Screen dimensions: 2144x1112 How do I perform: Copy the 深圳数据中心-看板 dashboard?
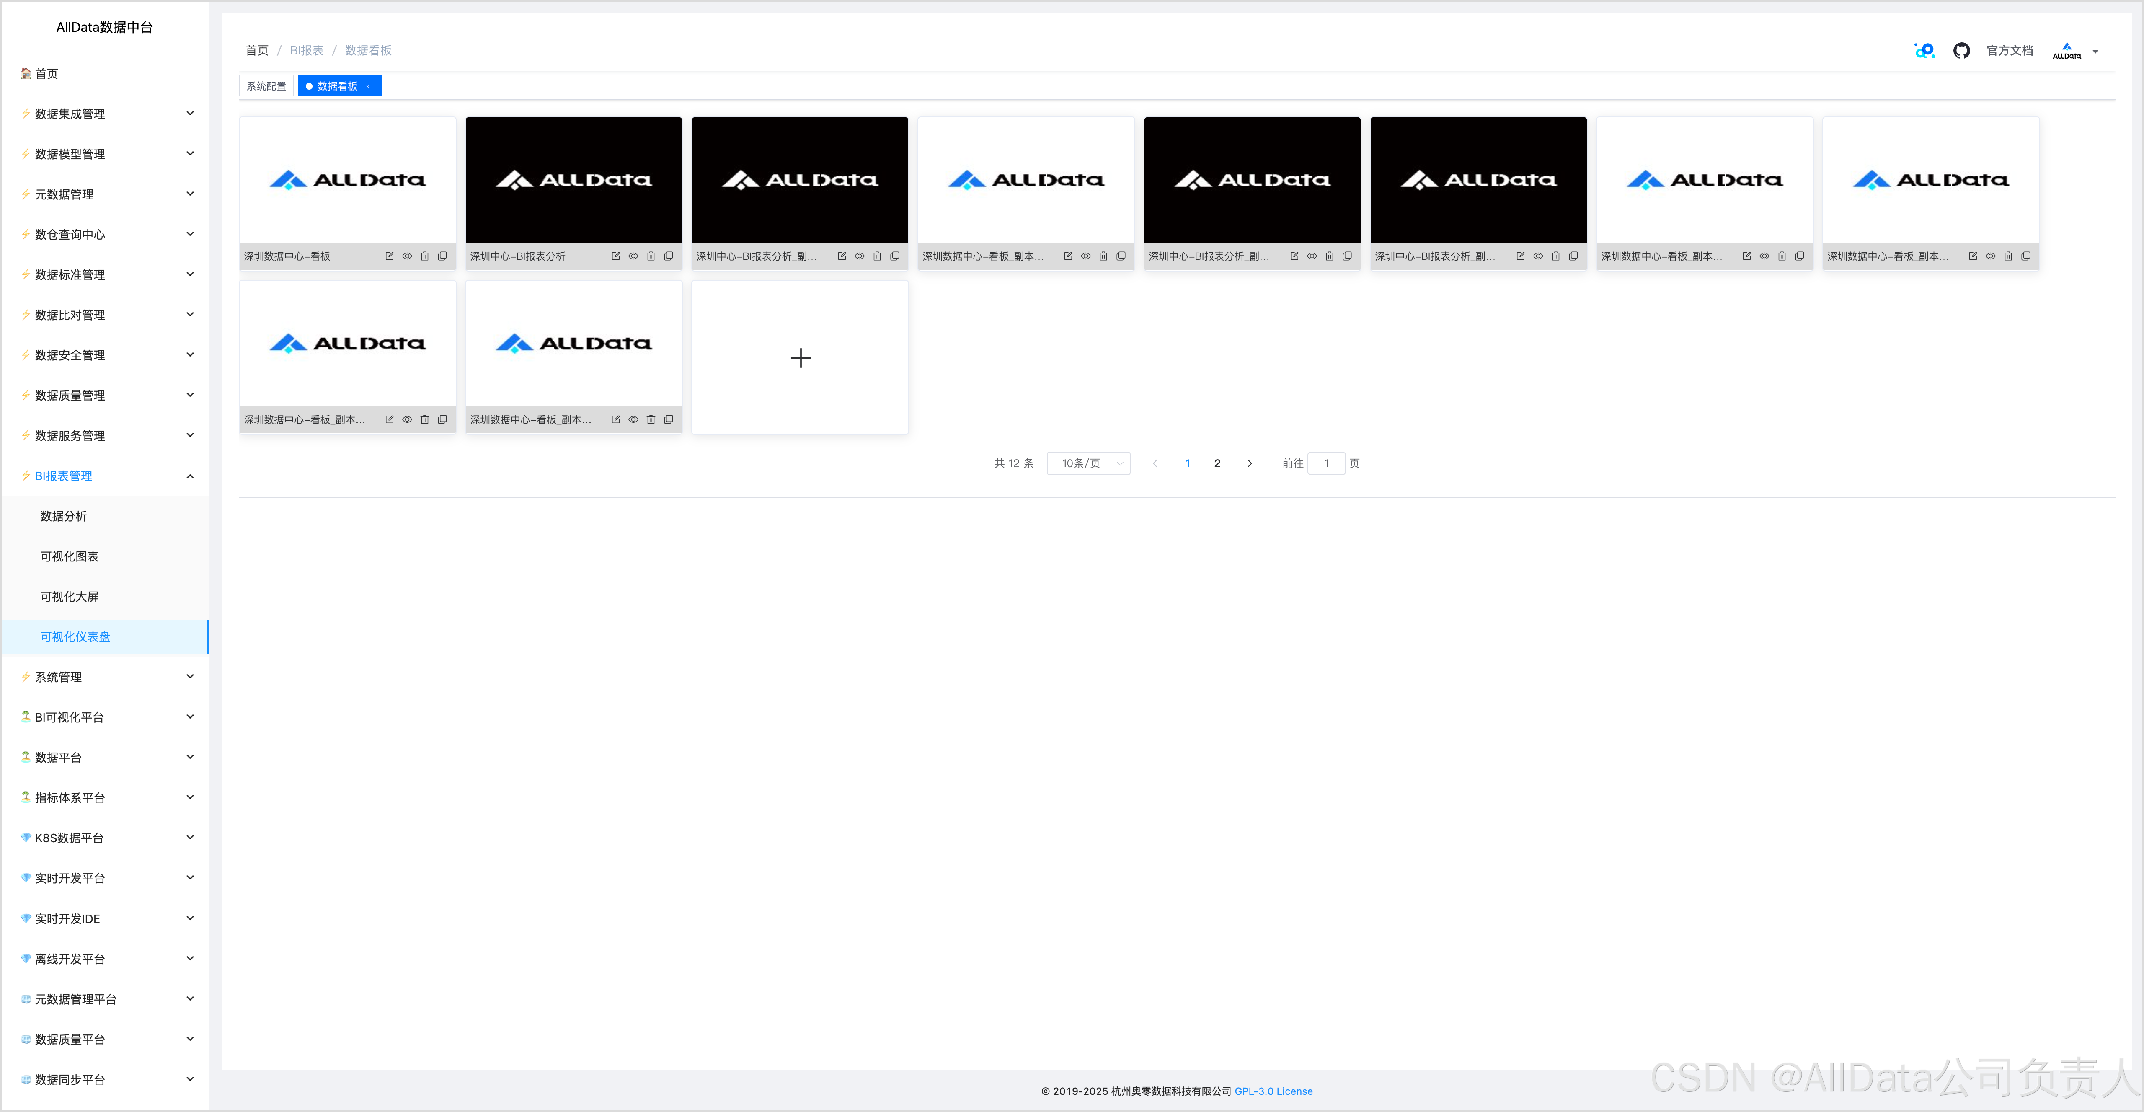(442, 256)
